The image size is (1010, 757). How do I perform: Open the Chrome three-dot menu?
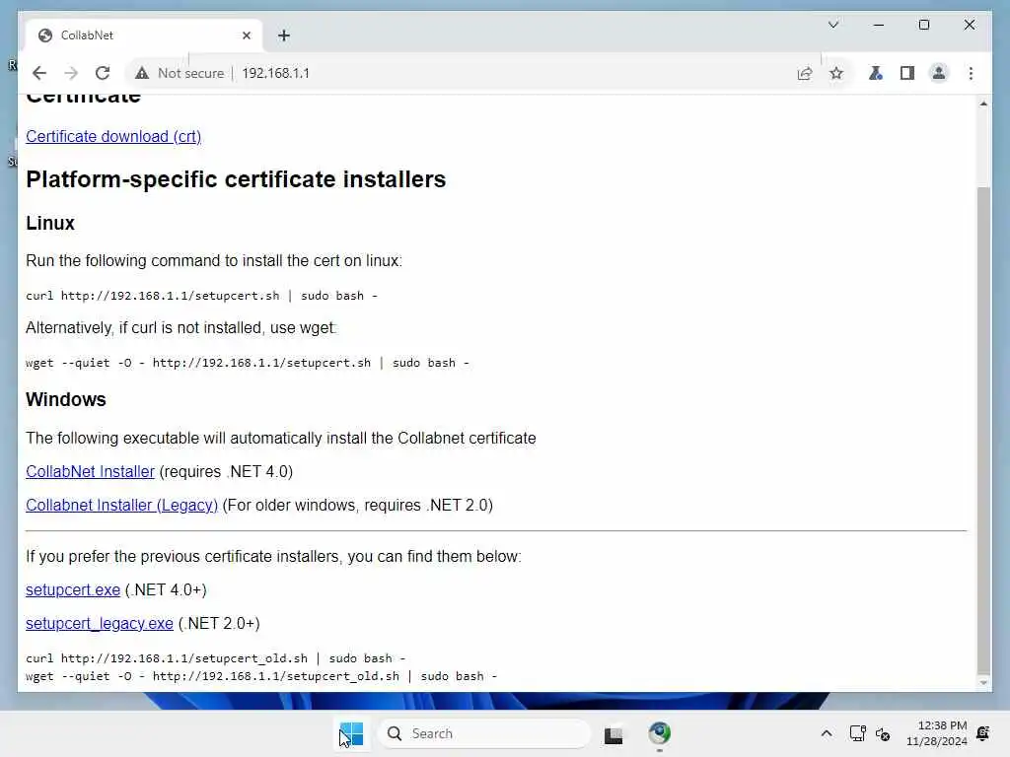coord(971,73)
